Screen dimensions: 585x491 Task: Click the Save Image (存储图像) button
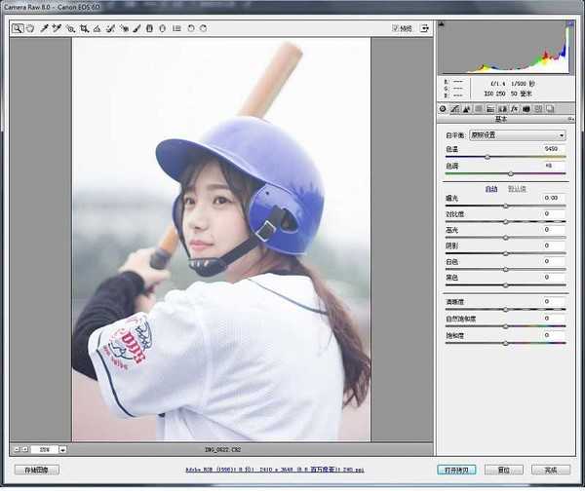coord(36,470)
